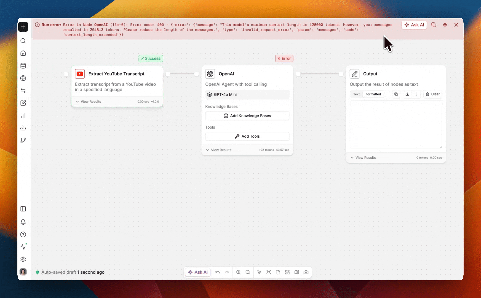481x298 pixels.
Task: Click the camera screenshot icon in bottom toolbar
Action: 306,272
